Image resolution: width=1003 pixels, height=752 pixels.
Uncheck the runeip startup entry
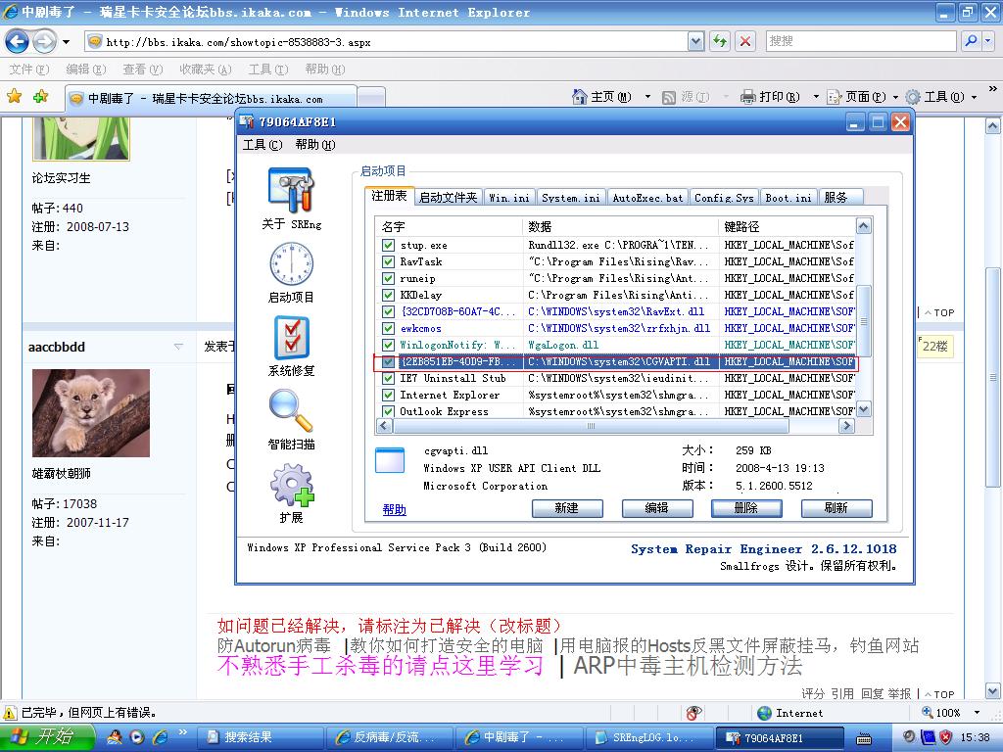click(388, 278)
